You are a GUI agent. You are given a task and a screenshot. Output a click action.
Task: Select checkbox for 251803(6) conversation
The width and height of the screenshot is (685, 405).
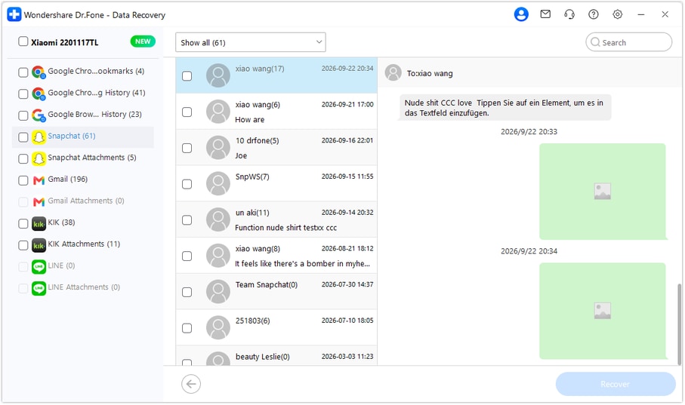(x=187, y=328)
